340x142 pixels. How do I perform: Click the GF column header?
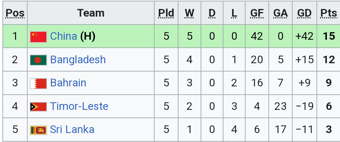257,13
